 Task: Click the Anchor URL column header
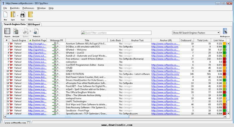(x=166, y=40)
